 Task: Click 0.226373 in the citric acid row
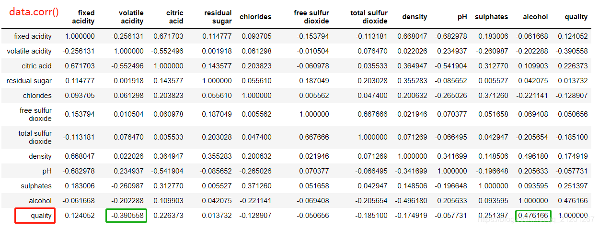(573, 66)
